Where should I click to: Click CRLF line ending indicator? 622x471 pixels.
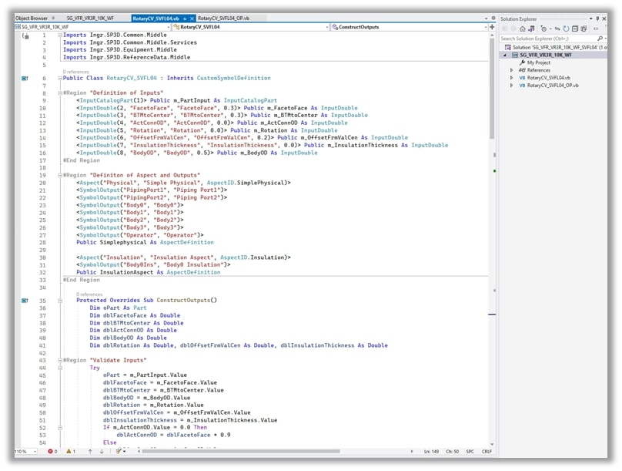coord(487,452)
